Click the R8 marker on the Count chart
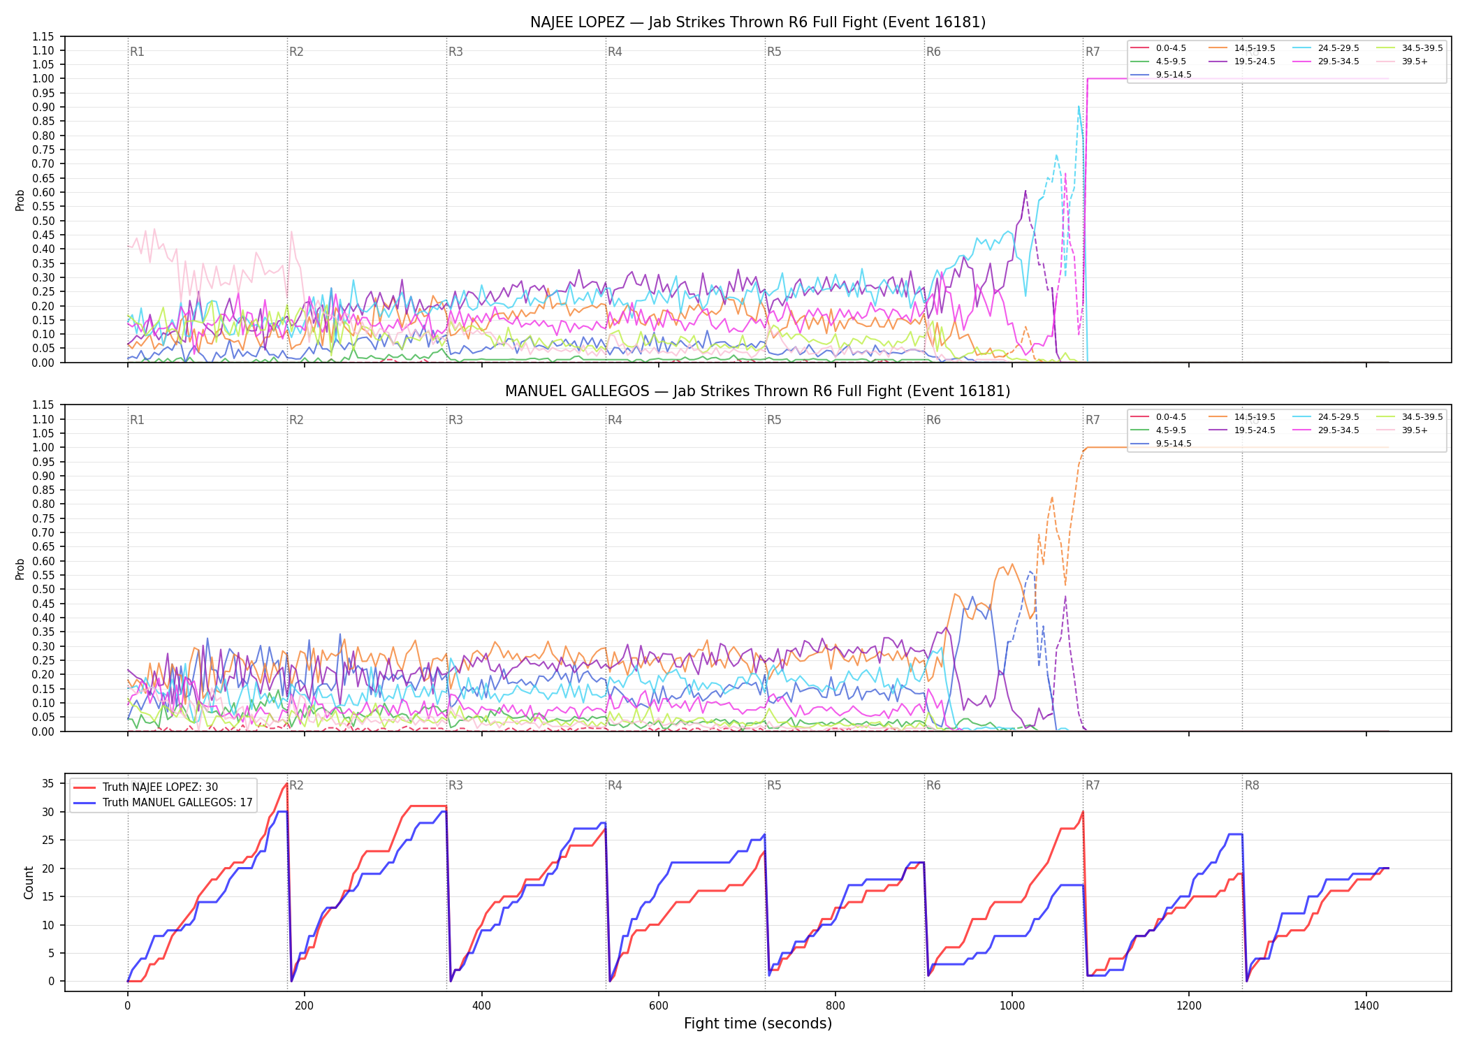The height and width of the screenshot is (1048, 1467). point(1252,785)
